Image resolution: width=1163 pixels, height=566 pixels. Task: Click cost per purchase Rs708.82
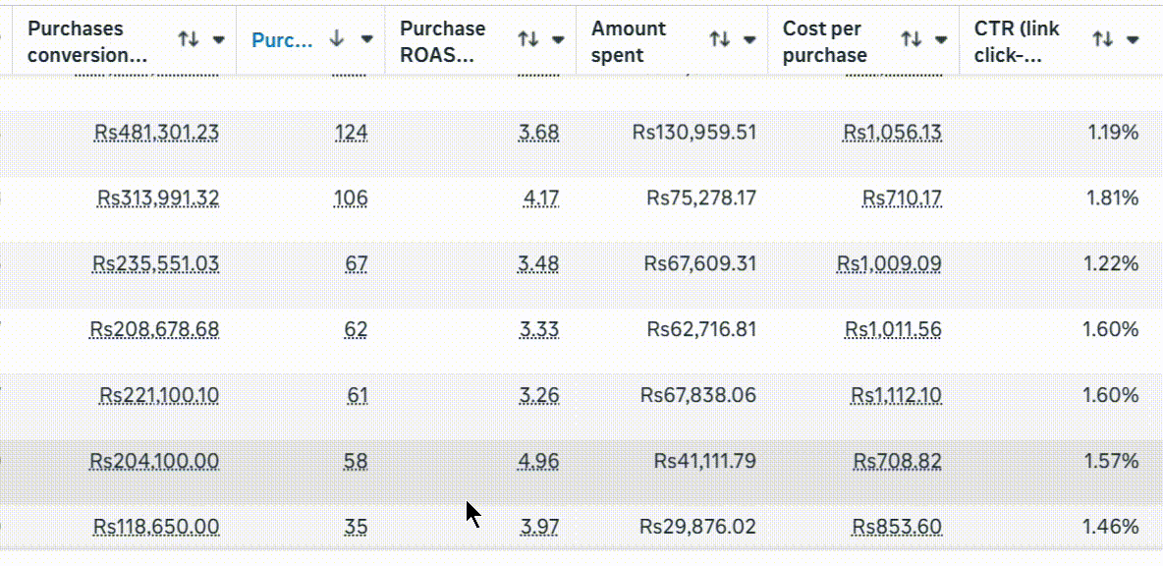point(898,462)
